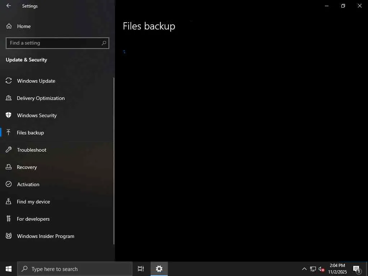
Task: Click the Troubleshoot wrench icon
Action: (9, 149)
